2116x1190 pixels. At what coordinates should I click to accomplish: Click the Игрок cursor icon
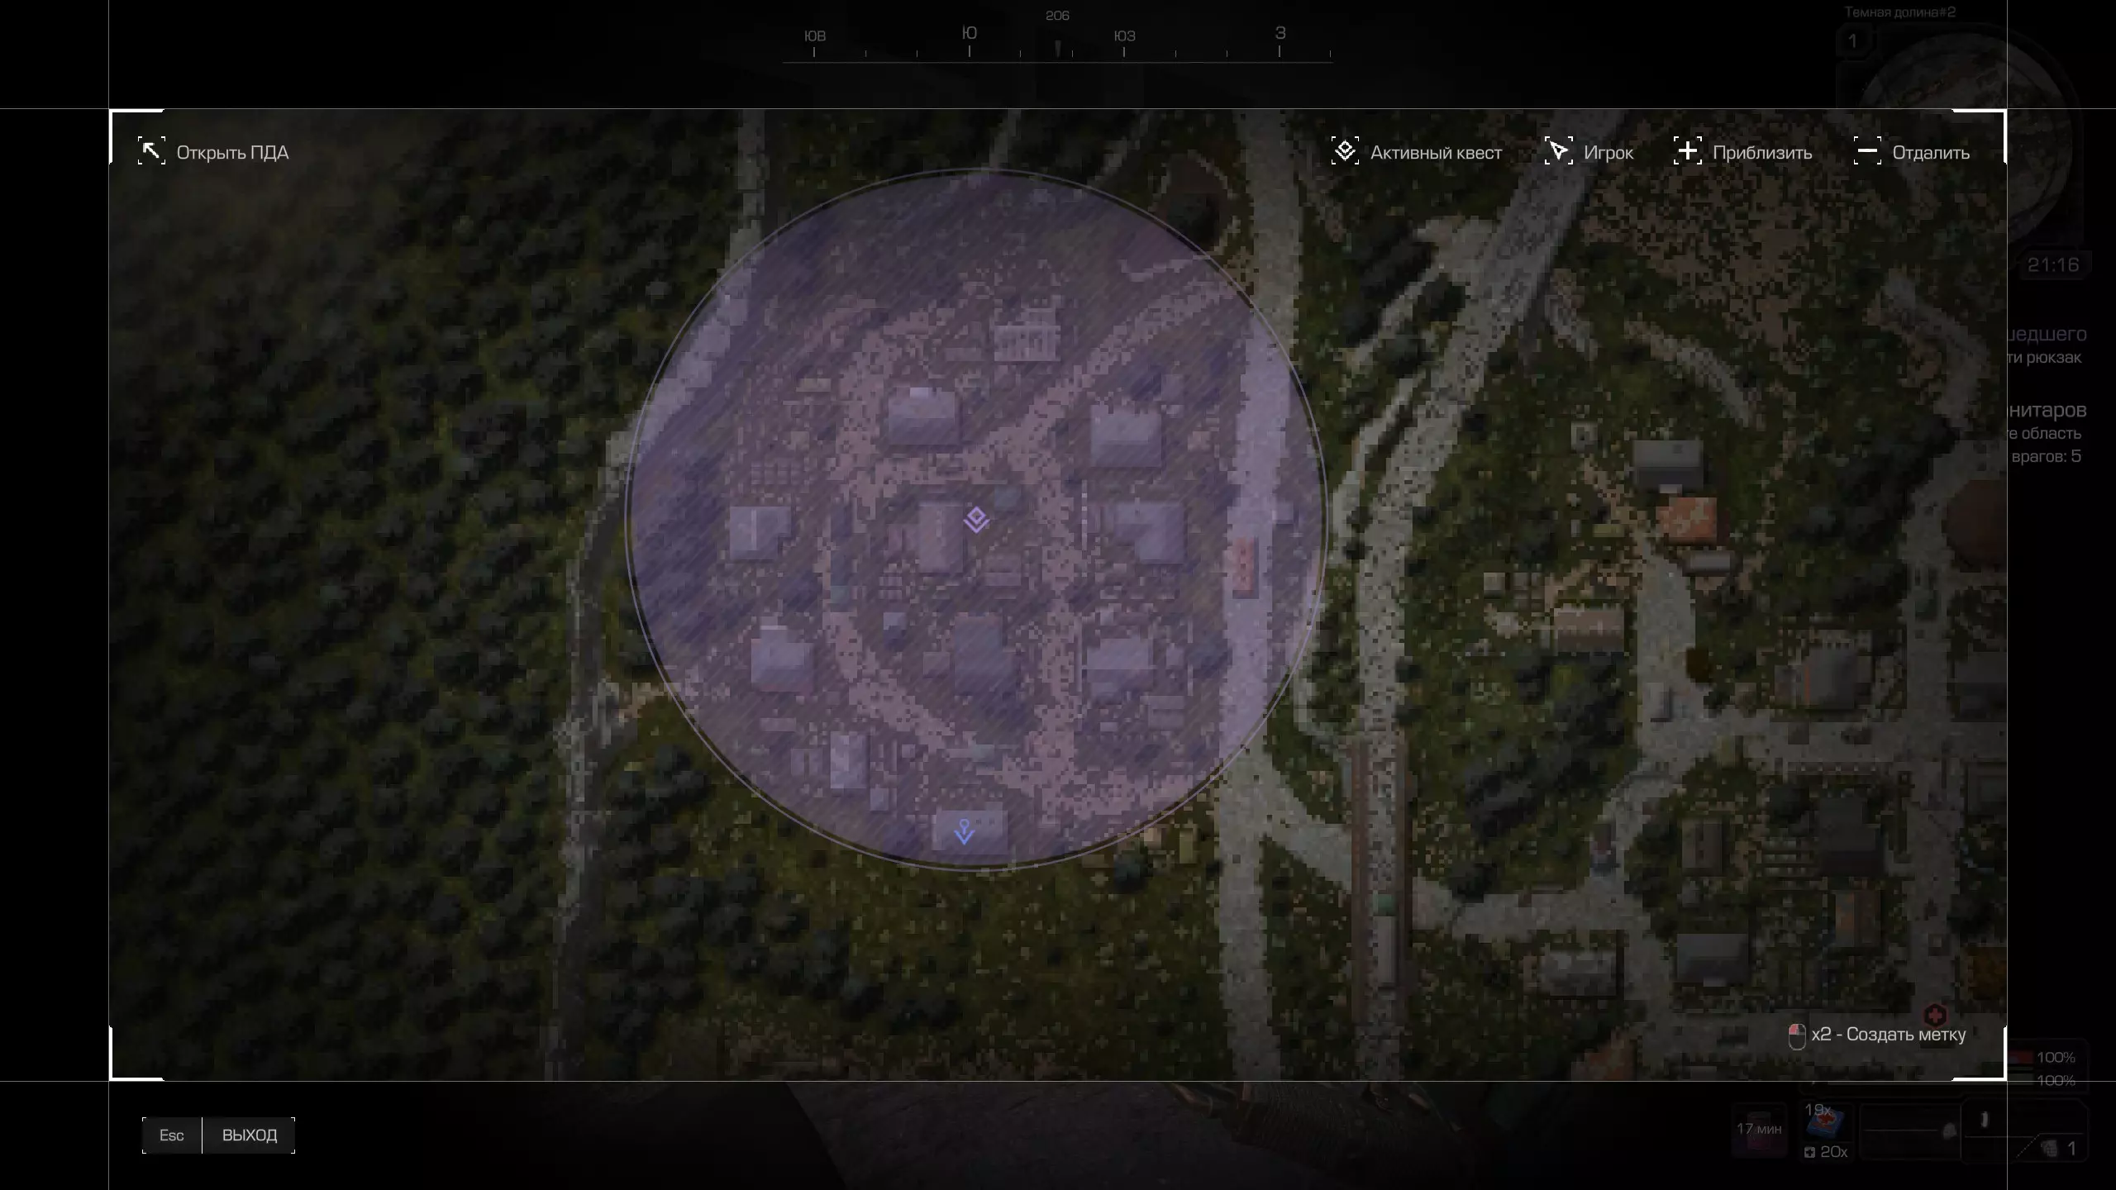[1558, 151]
